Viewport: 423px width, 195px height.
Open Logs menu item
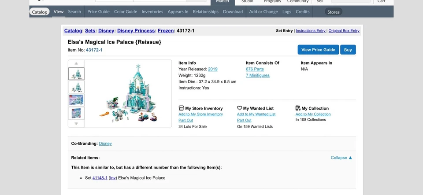click(287, 11)
